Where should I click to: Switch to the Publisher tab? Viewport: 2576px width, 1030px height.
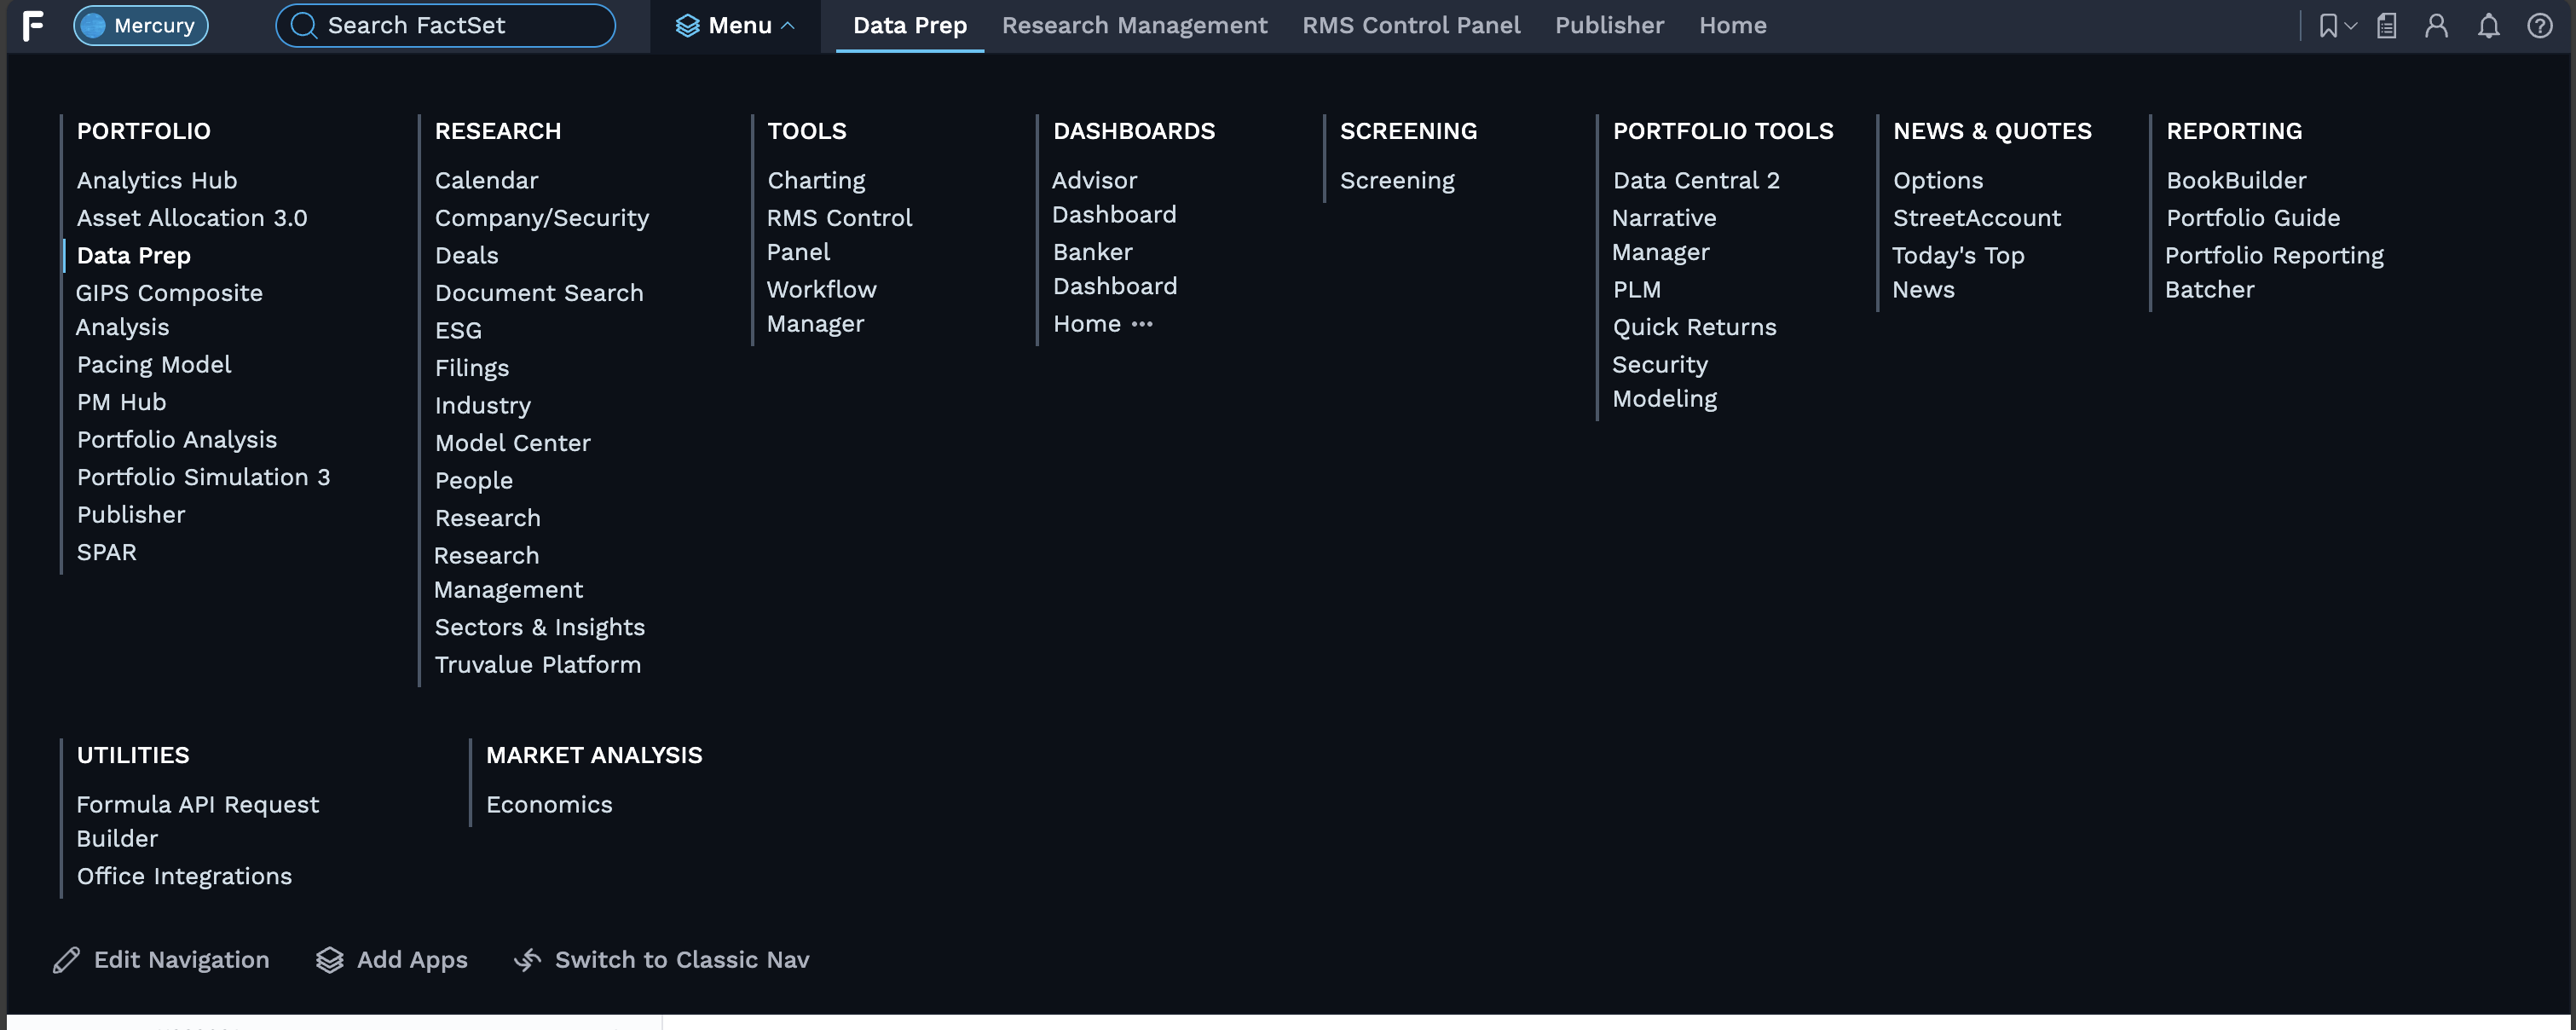[x=1609, y=25]
